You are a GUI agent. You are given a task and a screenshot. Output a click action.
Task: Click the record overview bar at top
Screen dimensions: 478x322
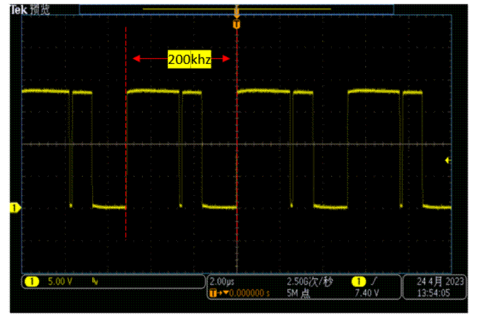pos(237,9)
